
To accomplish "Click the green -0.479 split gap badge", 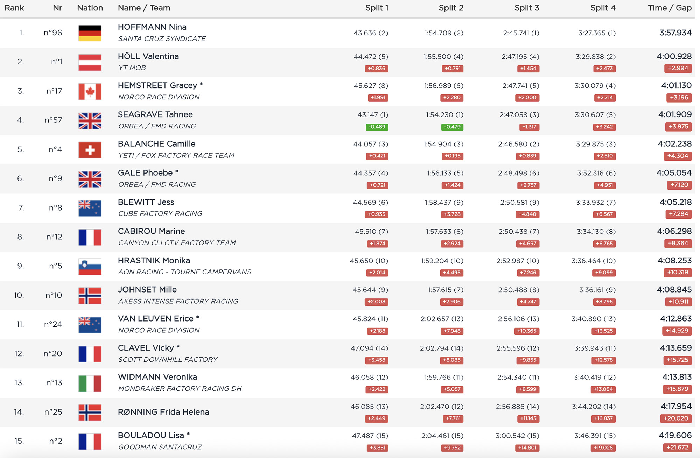I will pos(452,127).
